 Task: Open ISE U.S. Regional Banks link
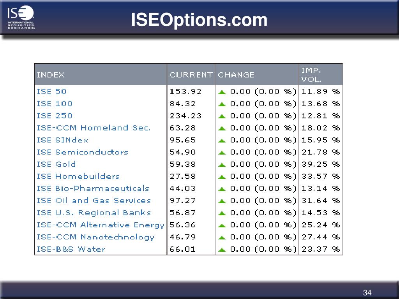94,213
